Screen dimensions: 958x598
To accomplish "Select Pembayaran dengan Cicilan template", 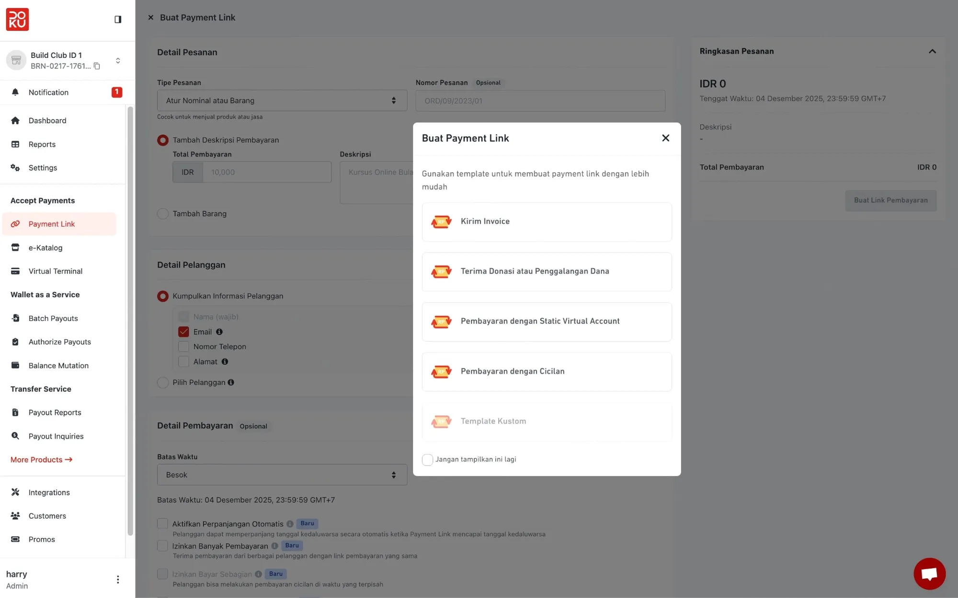I will 547,372.
